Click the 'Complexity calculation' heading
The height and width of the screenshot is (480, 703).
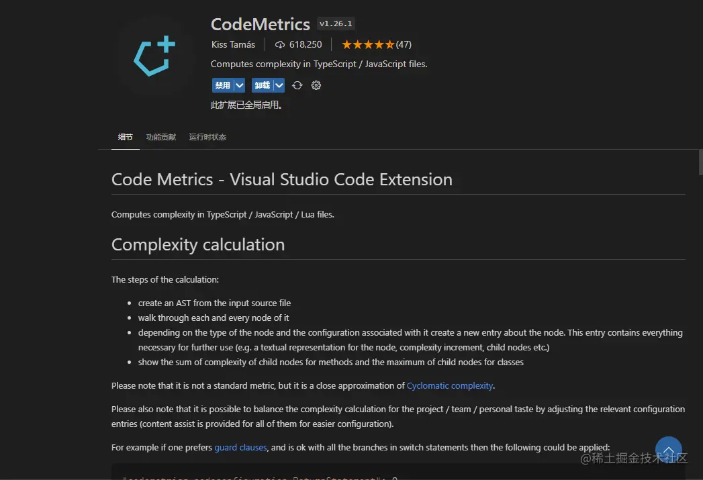pyautogui.click(x=197, y=245)
